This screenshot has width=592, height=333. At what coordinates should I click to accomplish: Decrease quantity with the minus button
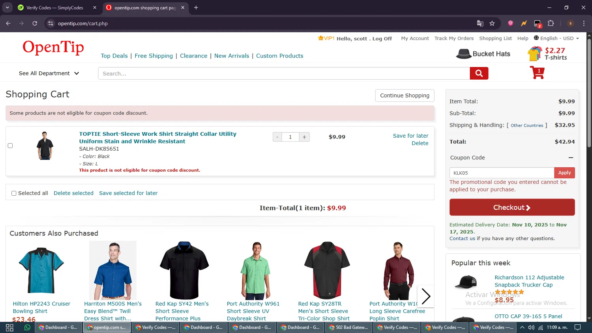click(x=277, y=137)
